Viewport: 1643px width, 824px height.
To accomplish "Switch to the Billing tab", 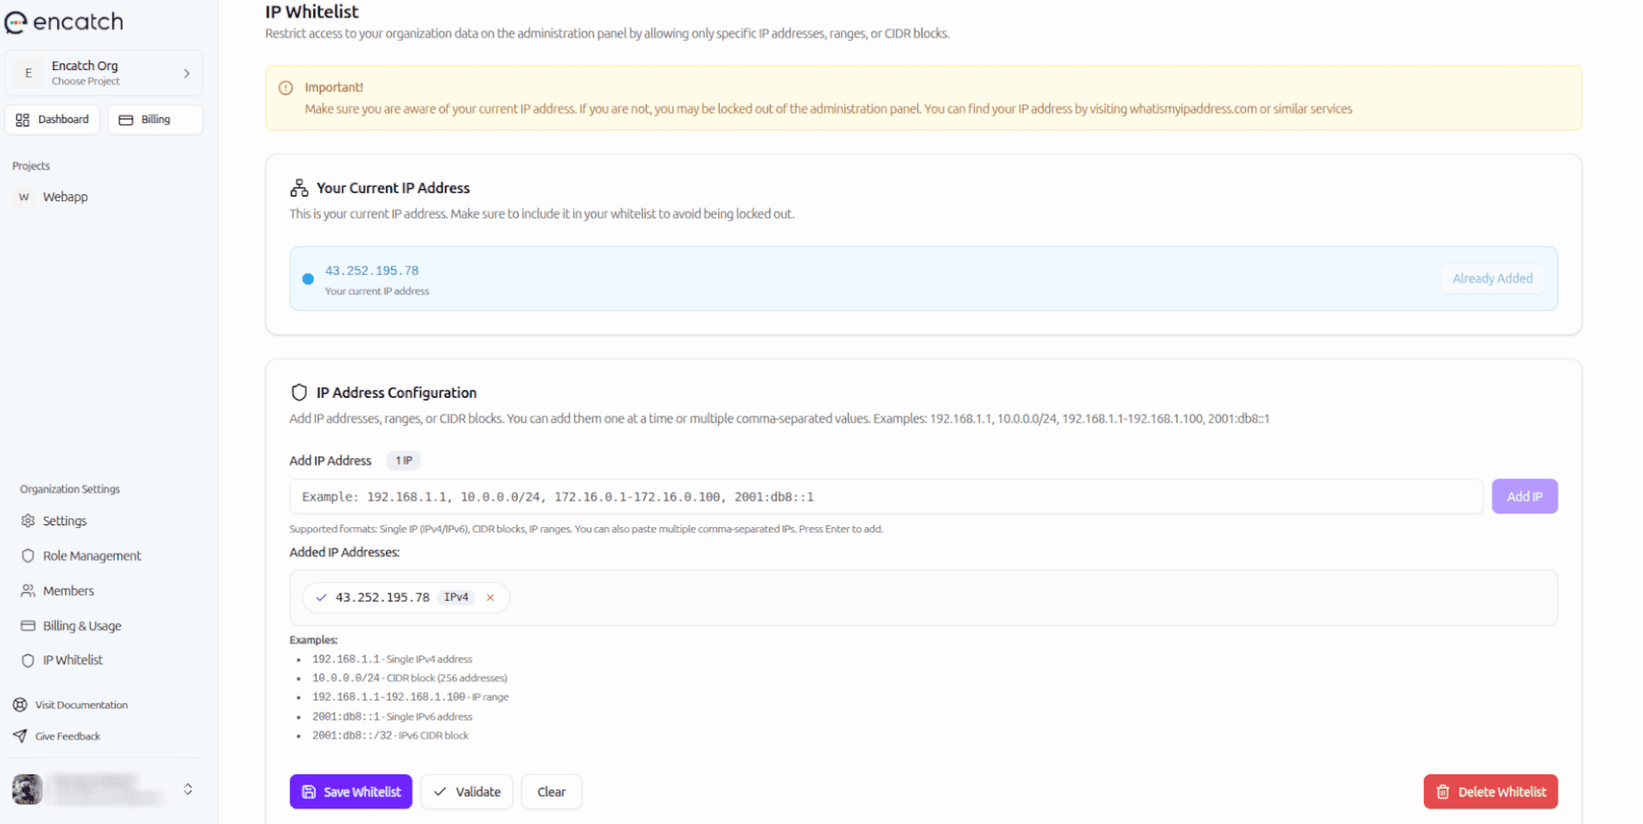I will coord(155,119).
